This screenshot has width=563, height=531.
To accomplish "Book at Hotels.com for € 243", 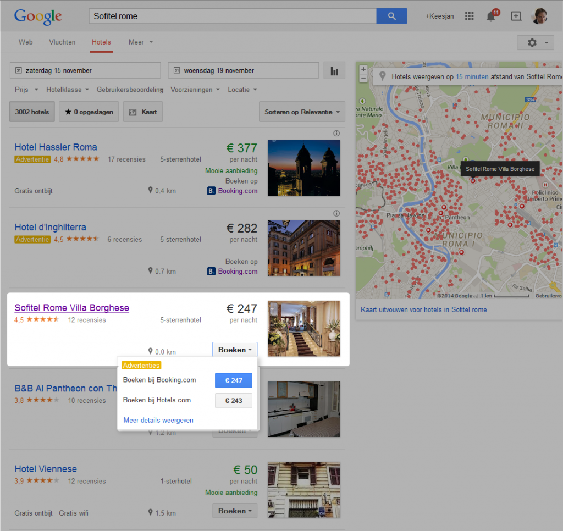I will click(x=233, y=400).
